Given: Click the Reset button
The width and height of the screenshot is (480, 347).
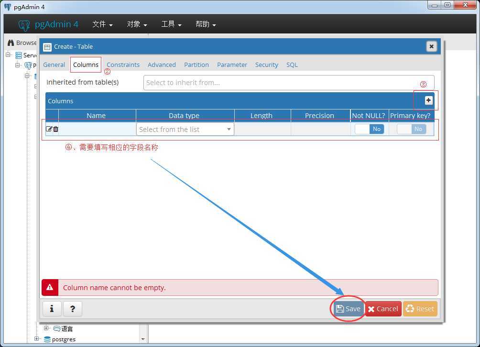Looking at the screenshot, I should (420, 308).
